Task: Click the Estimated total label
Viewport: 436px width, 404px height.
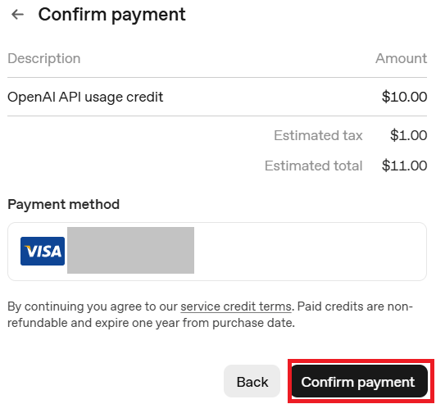Action: 314,166
